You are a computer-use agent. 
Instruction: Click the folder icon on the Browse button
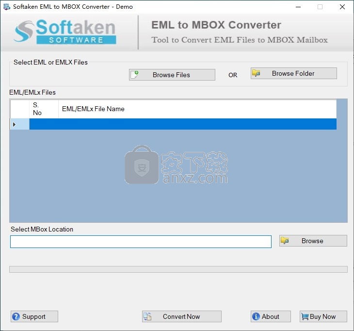click(285, 241)
